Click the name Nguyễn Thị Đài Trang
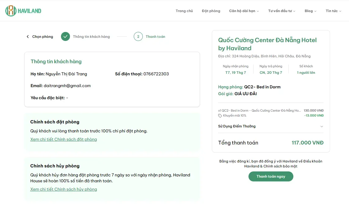 click(66, 74)
